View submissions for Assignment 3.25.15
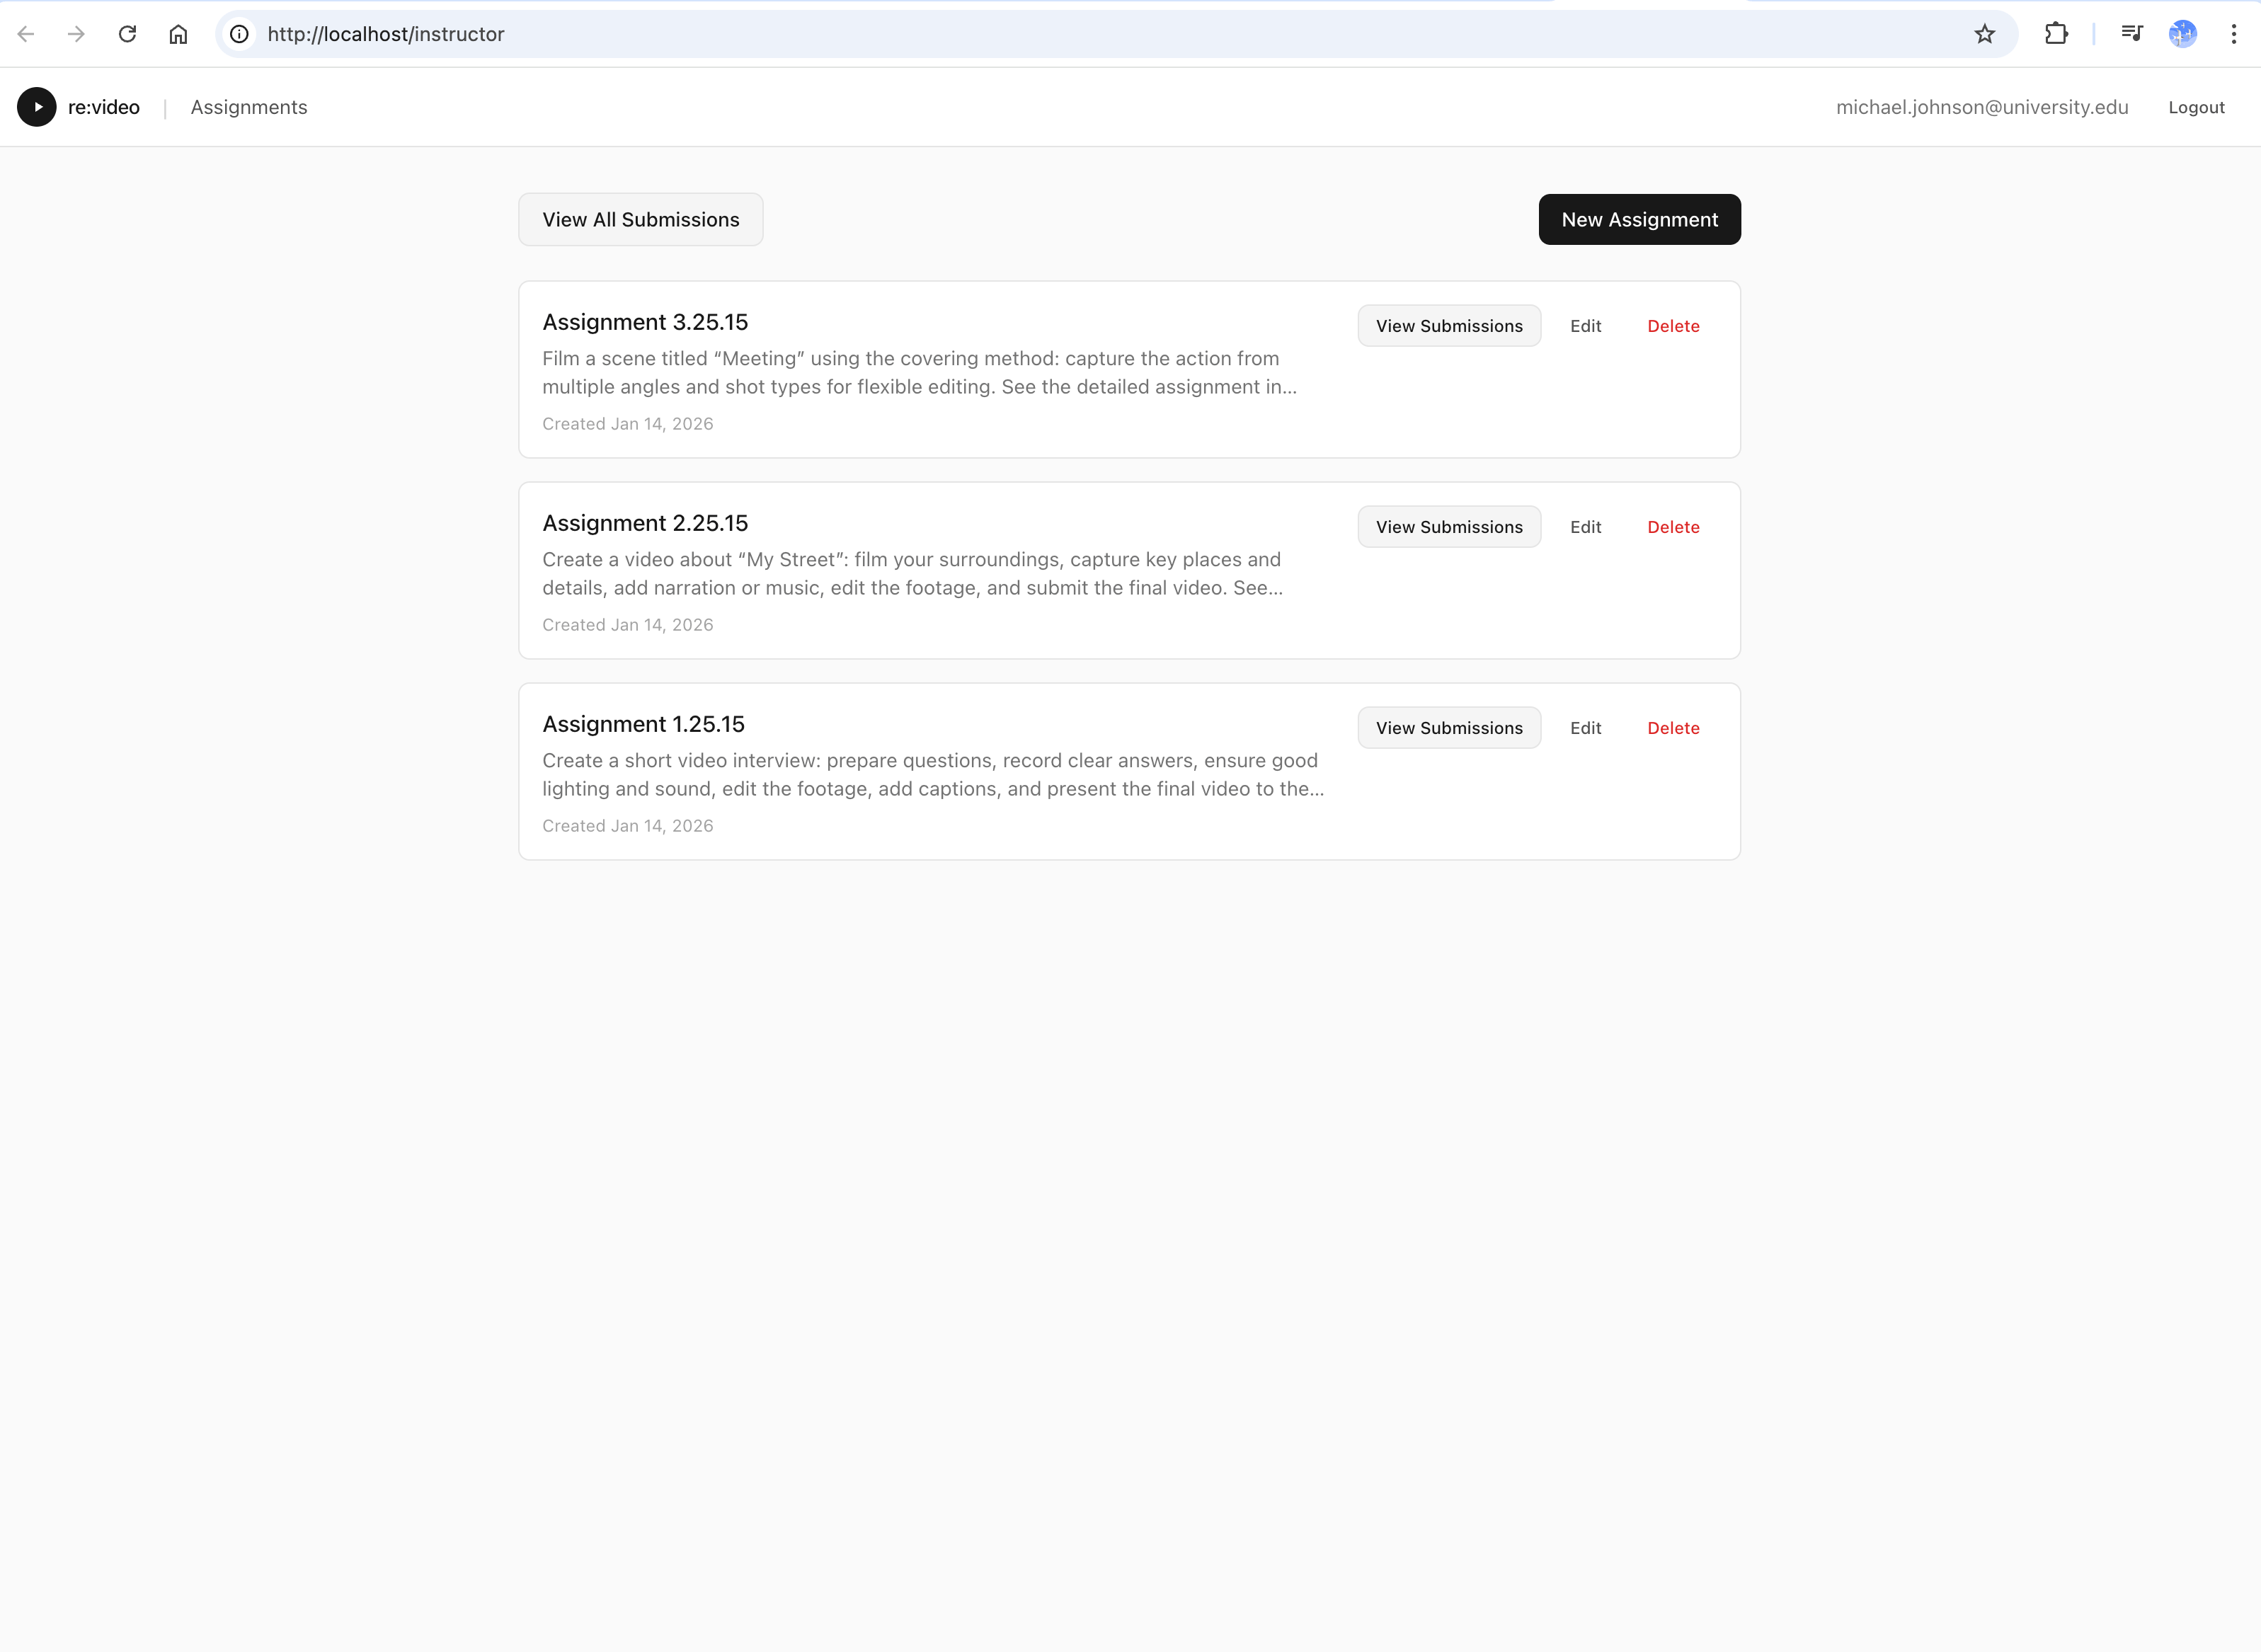 coord(1448,325)
